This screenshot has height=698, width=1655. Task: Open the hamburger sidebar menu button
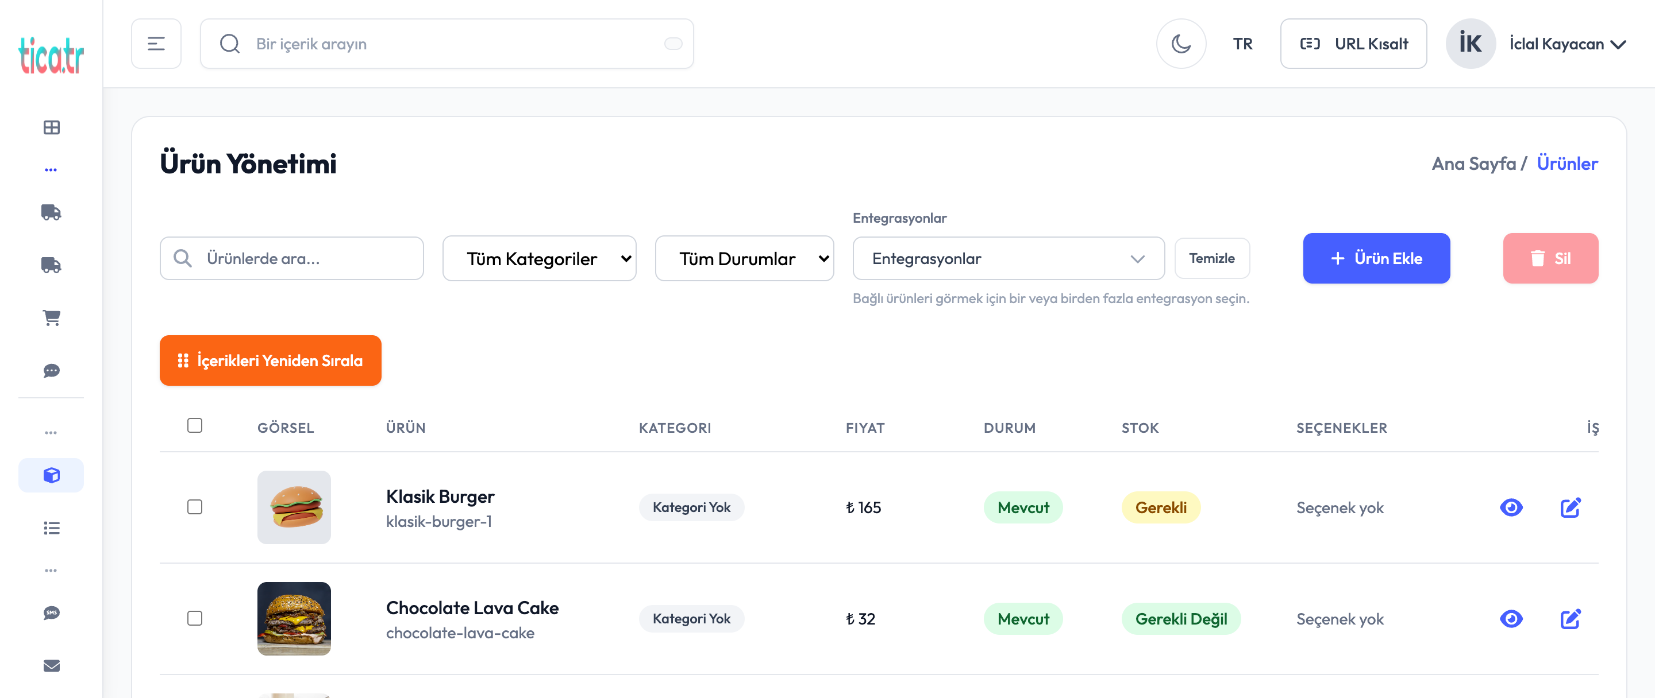click(x=156, y=44)
